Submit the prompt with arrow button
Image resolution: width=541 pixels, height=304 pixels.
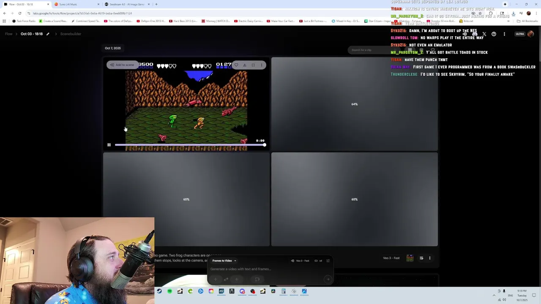point(328,279)
